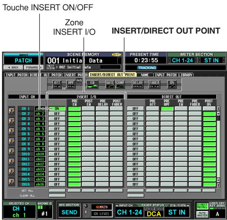This screenshot has width=227, height=220.
Task: Open the INPUT PATCH LIBRARY tab
Action: [174, 75]
